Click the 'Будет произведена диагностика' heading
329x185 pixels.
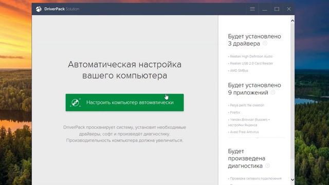pyautogui.click(x=247, y=158)
